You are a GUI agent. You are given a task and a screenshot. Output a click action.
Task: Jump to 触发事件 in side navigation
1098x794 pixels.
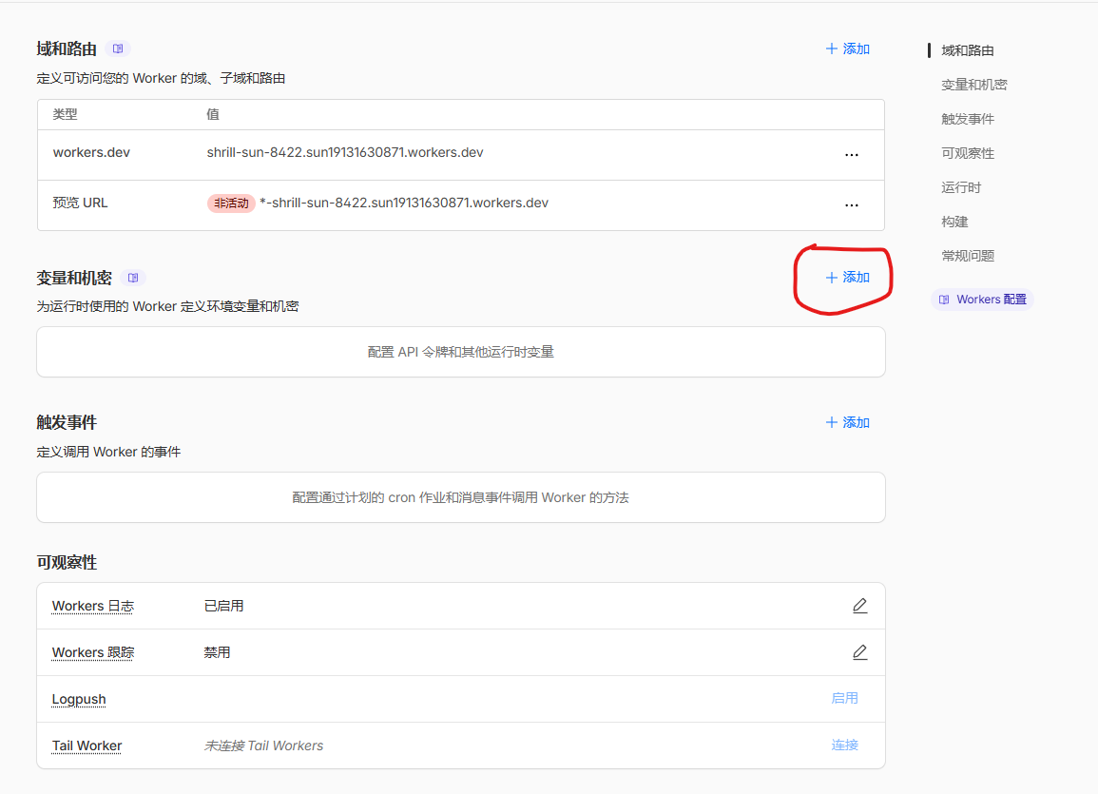click(x=968, y=119)
